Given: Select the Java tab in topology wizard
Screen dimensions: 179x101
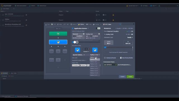Looking at the screenshot, I should [48, 24].
